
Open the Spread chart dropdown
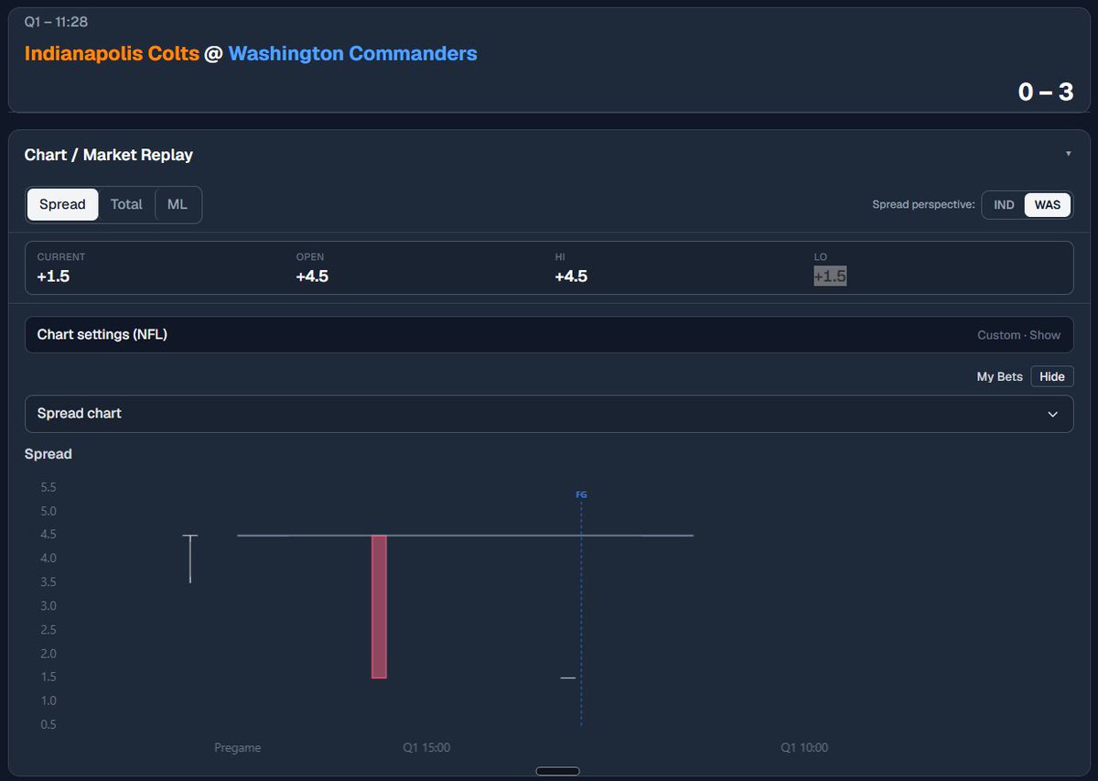[549, 414]
